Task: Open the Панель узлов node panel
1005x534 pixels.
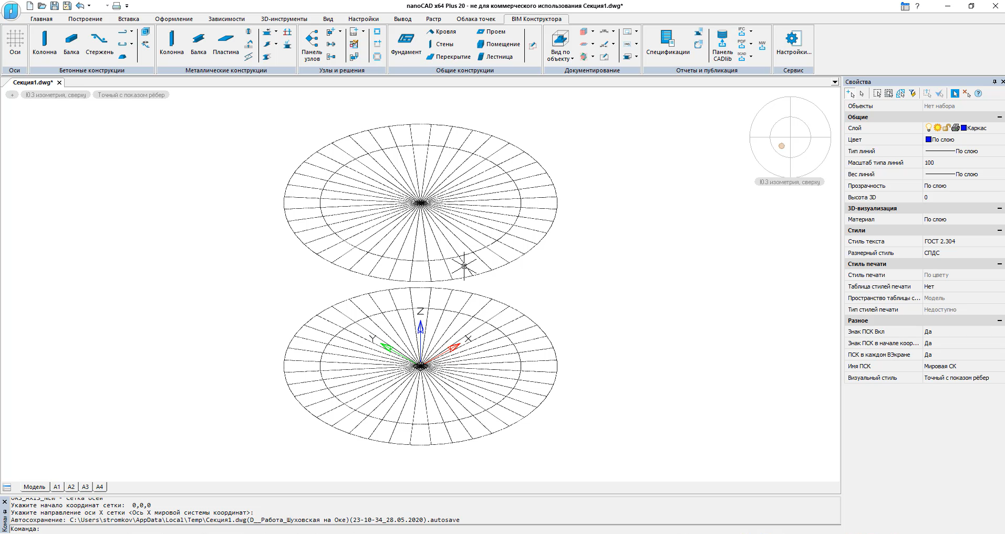Action: (312, 45)
